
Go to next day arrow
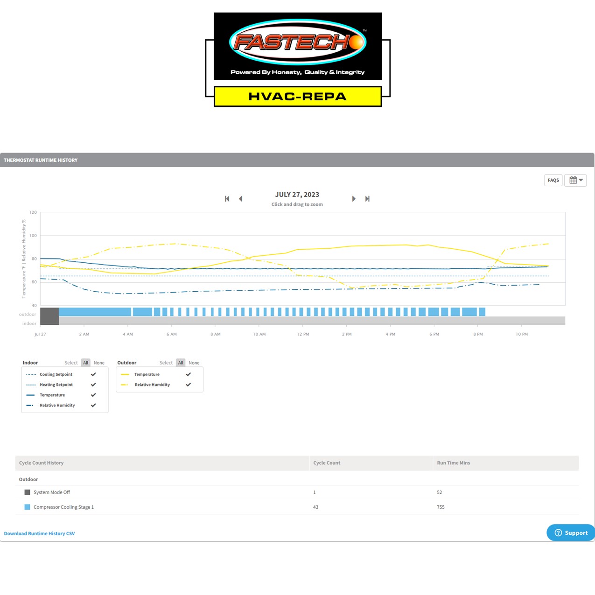point(354,199)
